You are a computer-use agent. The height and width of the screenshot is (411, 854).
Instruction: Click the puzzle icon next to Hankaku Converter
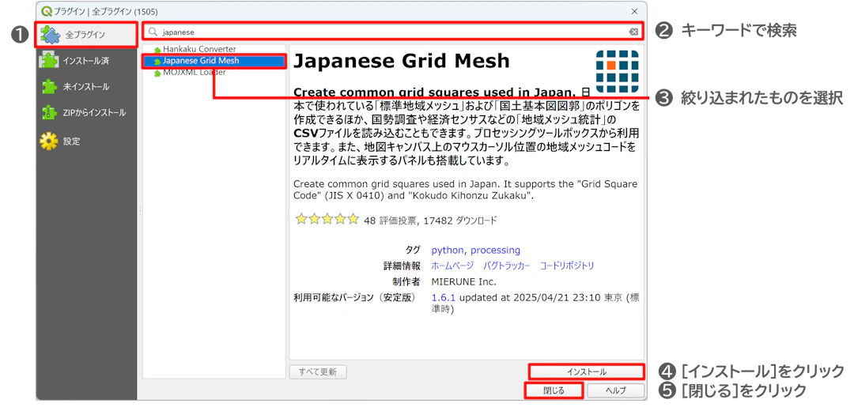157,50
